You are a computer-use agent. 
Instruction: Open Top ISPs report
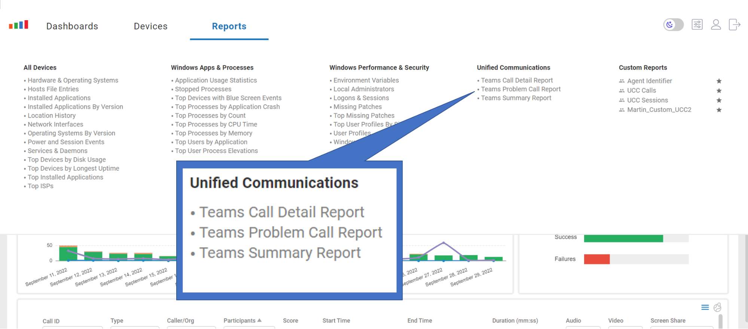[40, 186]
